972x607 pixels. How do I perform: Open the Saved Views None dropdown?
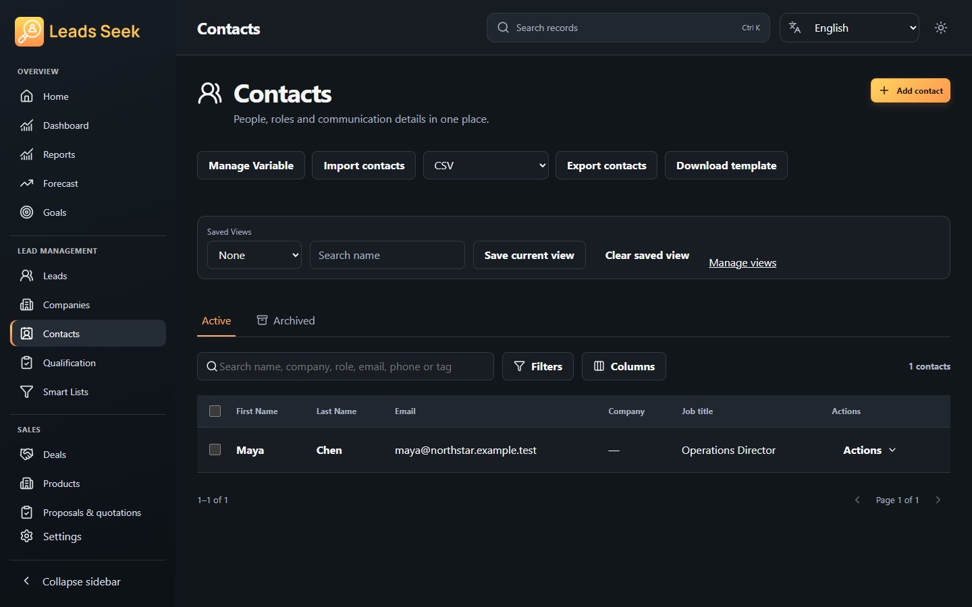coord(254,255)
